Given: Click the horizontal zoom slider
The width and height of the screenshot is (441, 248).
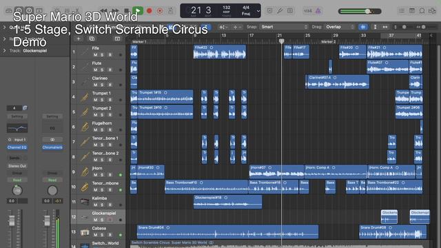Looking at the screenshot, I should pyautogui.click(x=424, y=27).
